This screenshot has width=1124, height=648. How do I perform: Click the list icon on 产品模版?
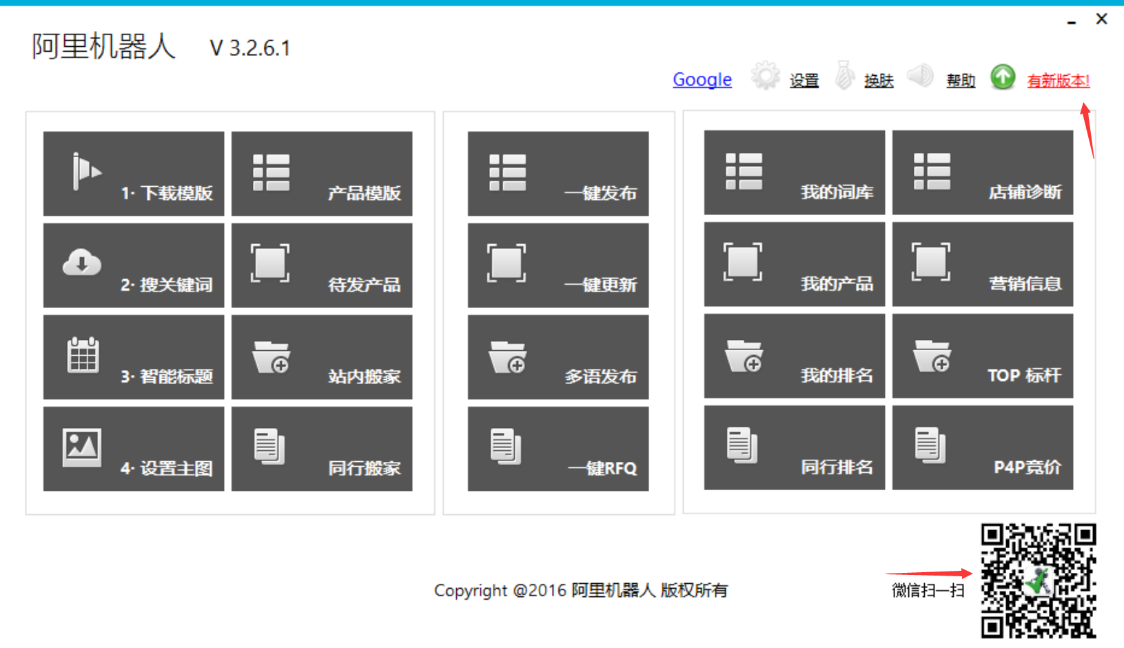272,172
